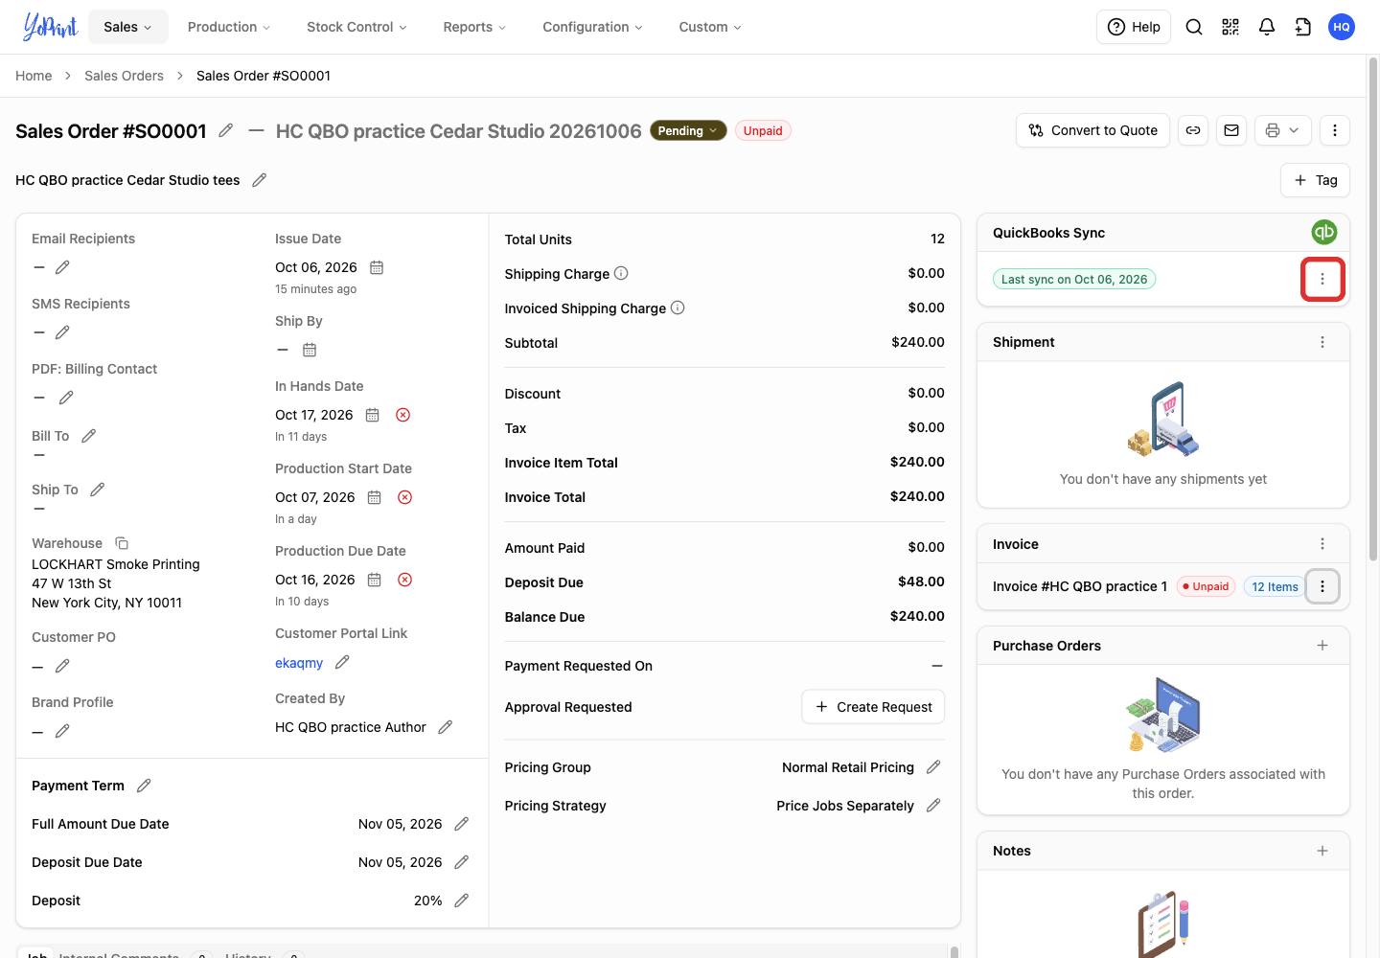Screen dimensions: 1380x958
Task: Edit the Deposit 20% pencil
Action: click(461, 901)
